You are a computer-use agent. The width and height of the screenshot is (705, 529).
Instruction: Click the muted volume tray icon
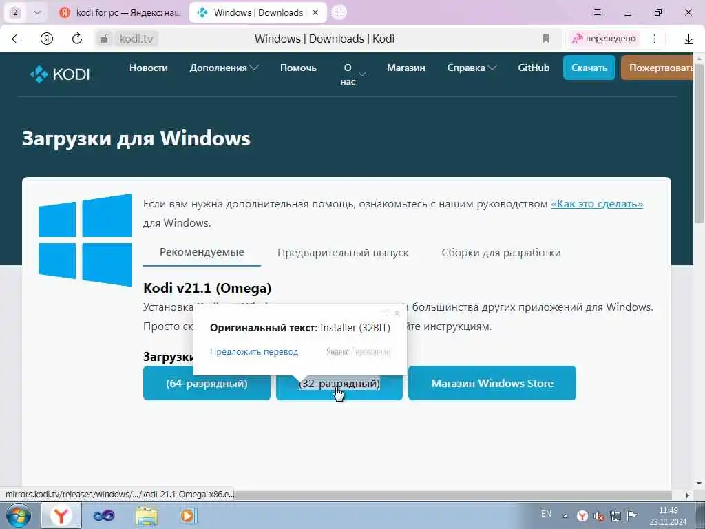pyautogui.click(x=598, y=516)
